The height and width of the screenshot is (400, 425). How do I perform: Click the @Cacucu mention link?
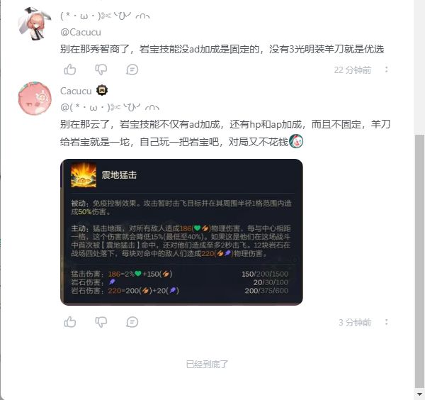point(81,33)
